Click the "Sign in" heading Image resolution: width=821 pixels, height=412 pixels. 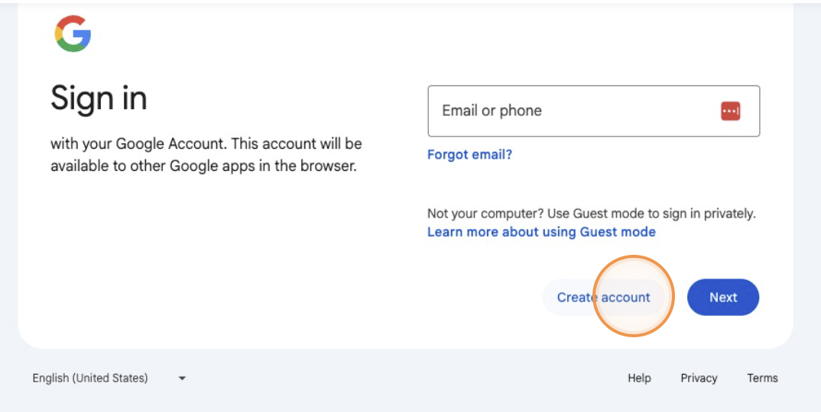pyautogui.click(x=99, y=98)
